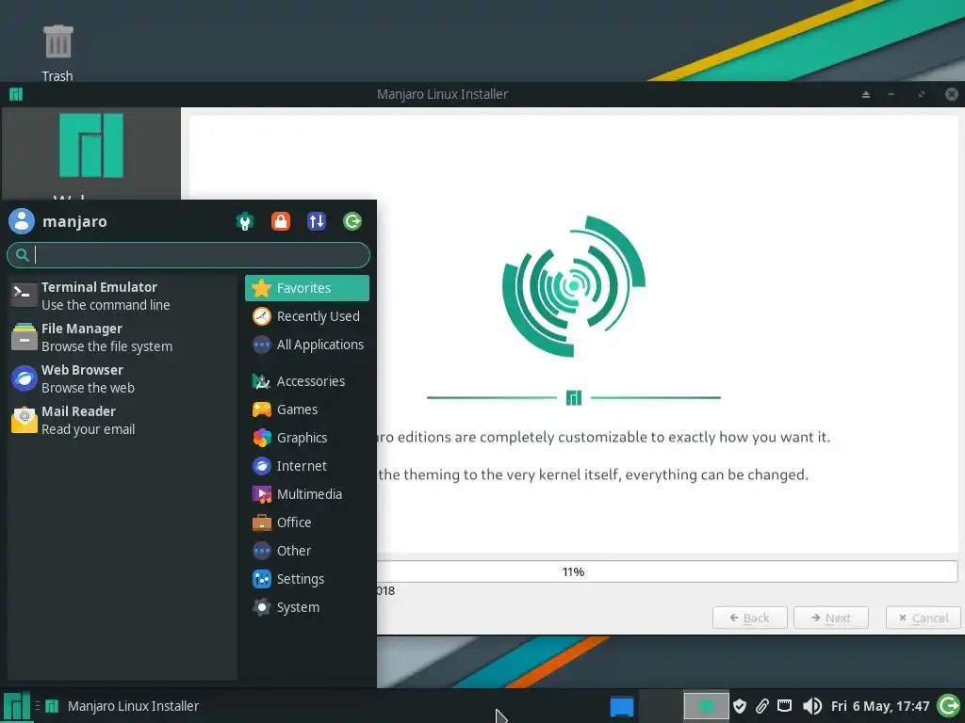Focus the application menu search field
Screen dimensions: 965x723
click(188, 255)
